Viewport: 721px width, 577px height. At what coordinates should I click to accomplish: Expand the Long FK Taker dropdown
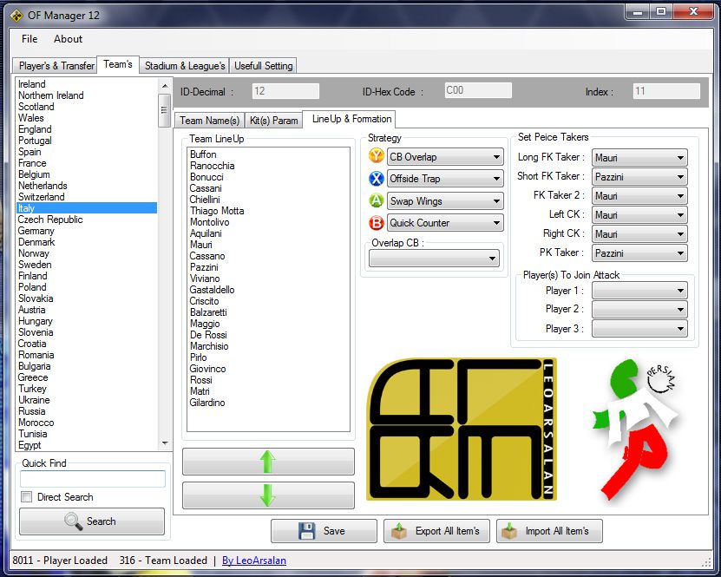639,158
